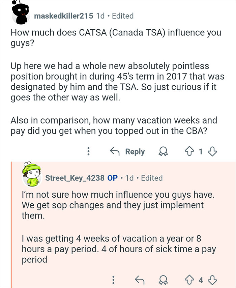Open the overflow menu on maskedkiller215's comment
This screenshot has height=288, width=236.
tap(88, 151)
